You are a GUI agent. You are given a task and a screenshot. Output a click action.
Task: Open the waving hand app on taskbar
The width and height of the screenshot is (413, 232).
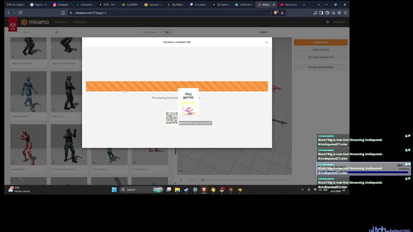tap(213, 190)
